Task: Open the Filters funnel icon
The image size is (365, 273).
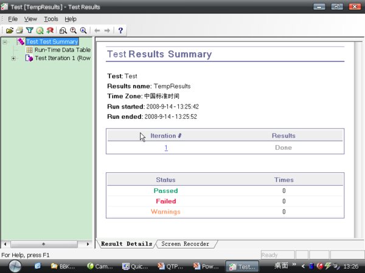Action: coord(30,30)
